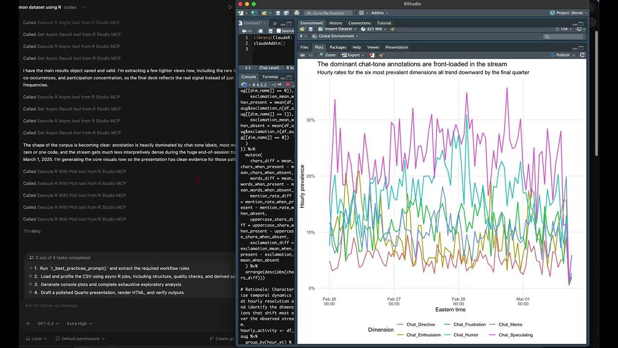Viewport: 618px width, 348px height.
Task: Open console working directory arrow icon
Action: [279, 85]
